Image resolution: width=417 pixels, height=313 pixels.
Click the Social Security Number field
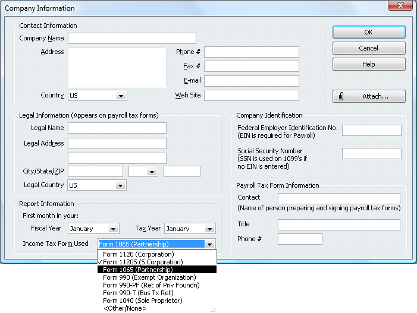371,154
